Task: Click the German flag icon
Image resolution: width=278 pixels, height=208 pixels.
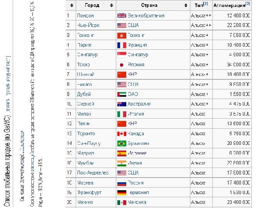Action: point(122,192)
